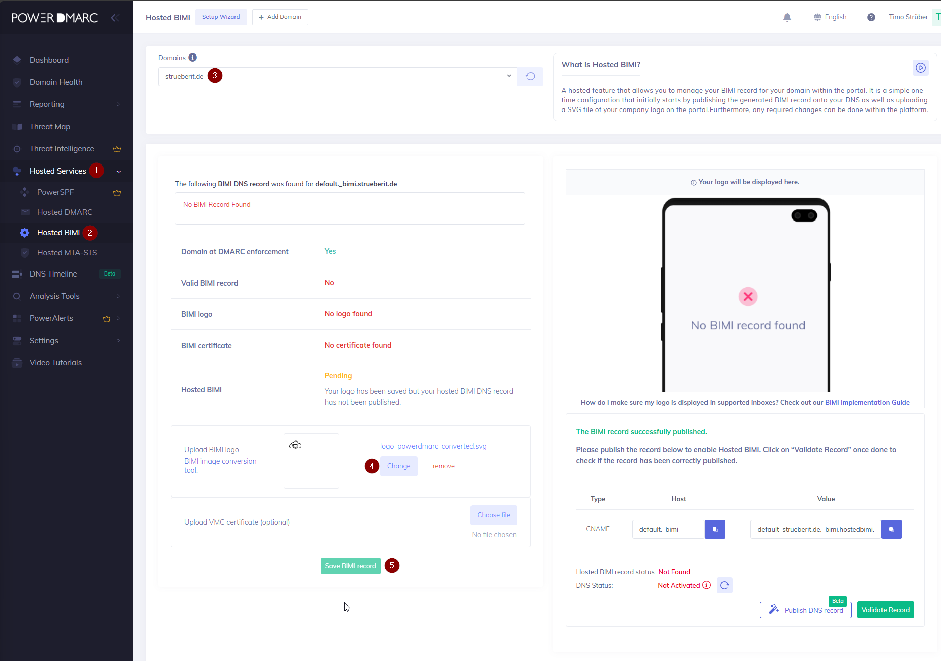Refresh the domain list icon button
This screenshot has height=661, width=941.
coord(530,76)
